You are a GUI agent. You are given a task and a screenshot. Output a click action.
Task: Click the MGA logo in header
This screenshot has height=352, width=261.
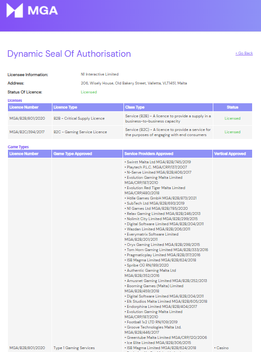point(32,10)
